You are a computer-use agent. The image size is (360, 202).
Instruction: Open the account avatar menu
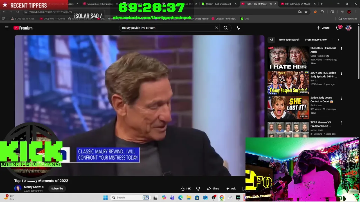[x=348, y=28]
